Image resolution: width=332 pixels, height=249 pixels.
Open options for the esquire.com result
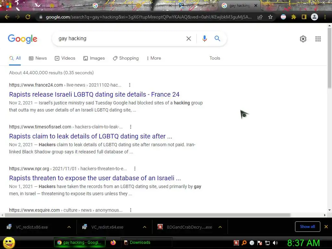pyautogui.click(x=131, y=210)
